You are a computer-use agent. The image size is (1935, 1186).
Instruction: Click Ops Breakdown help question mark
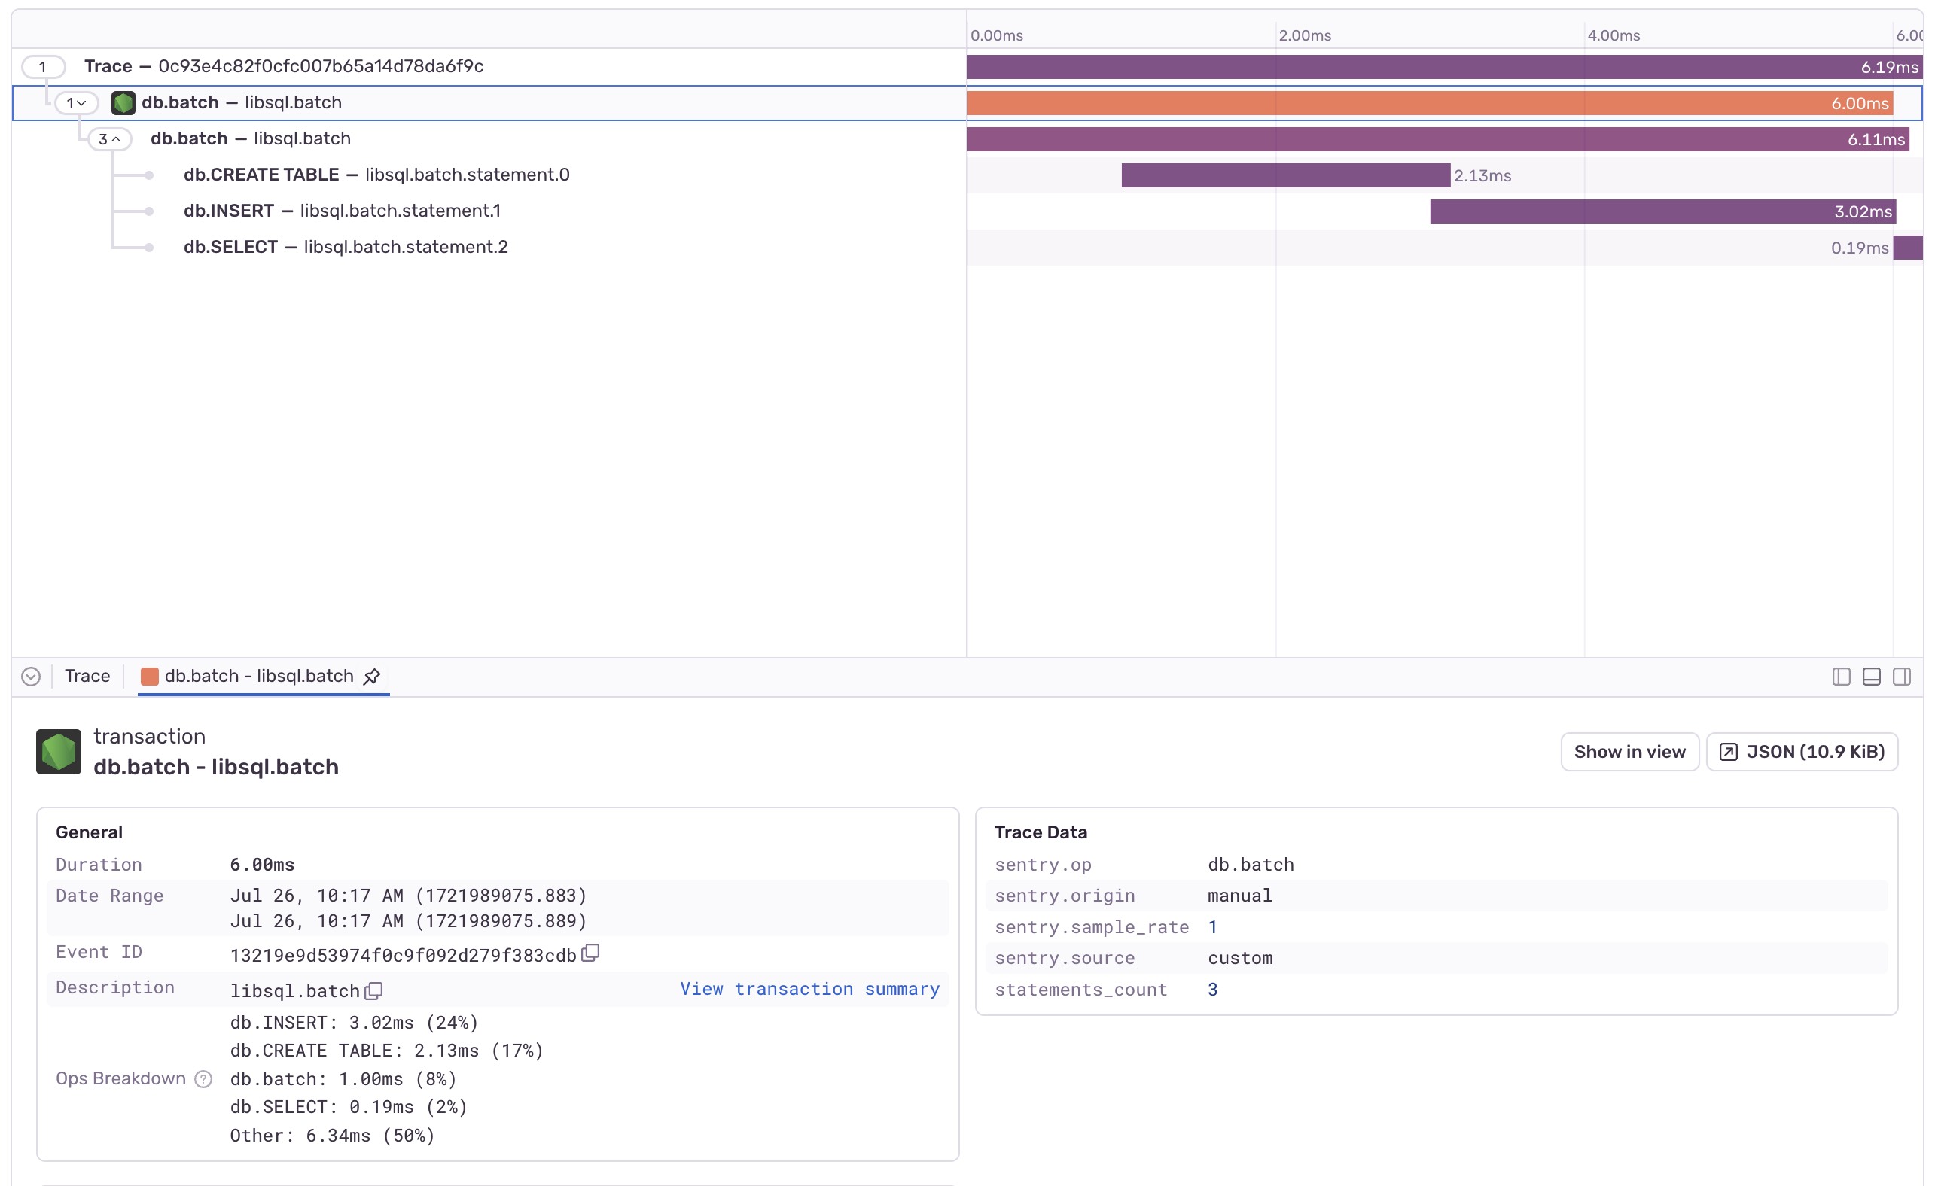click(203, 1078)
